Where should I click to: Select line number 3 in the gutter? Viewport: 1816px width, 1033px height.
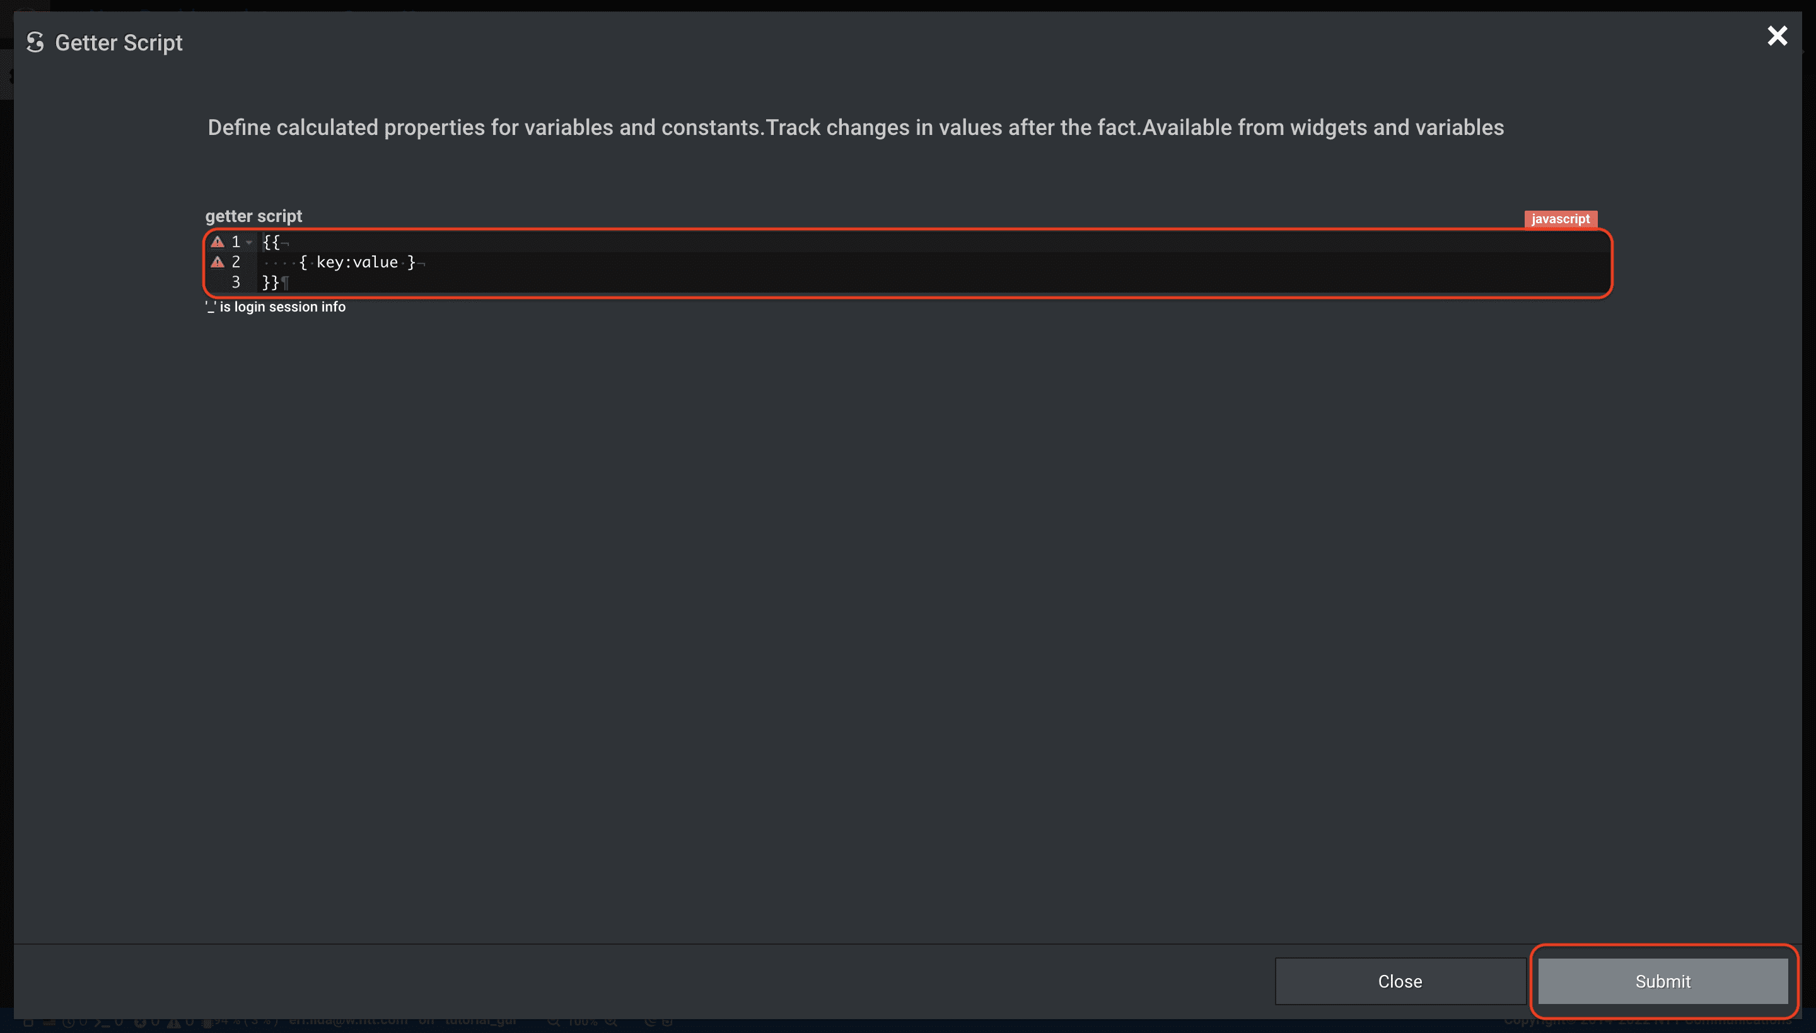pos(236,283)
